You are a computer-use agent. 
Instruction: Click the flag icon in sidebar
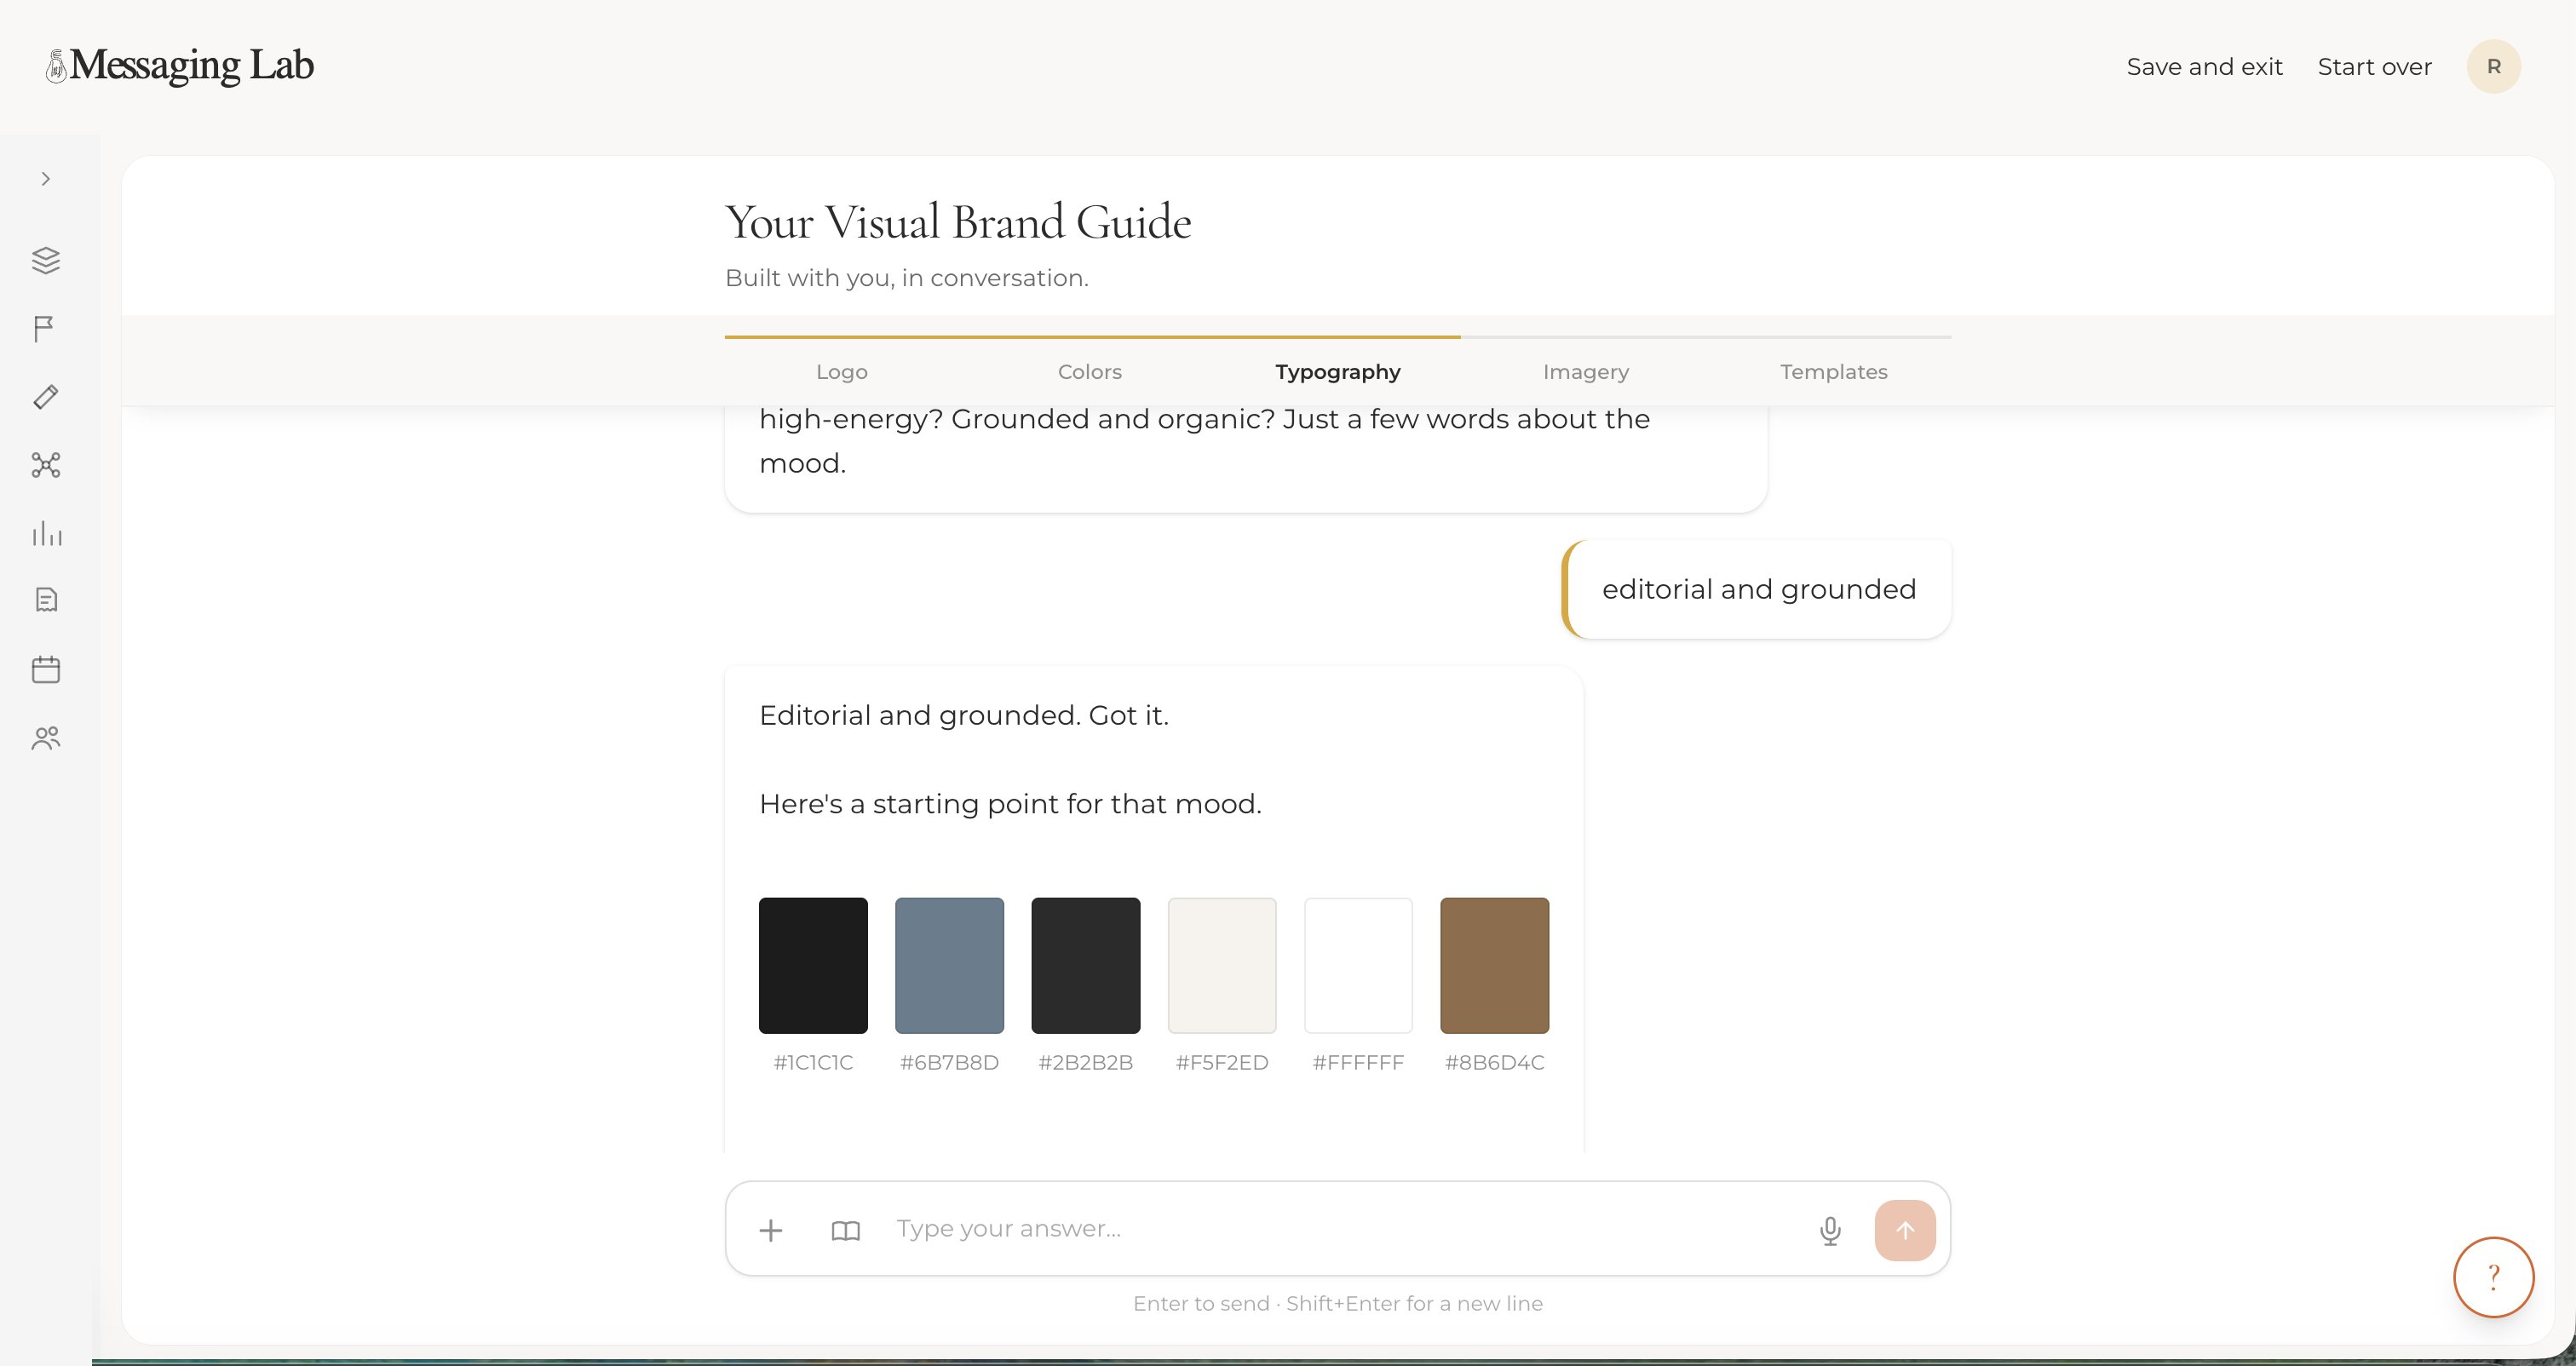pyautogui.click(x=44, y=329)
